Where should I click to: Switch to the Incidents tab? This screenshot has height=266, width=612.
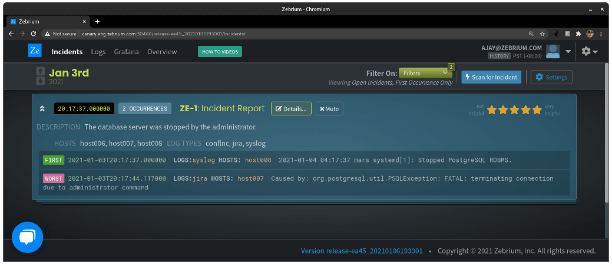point(67,51)
